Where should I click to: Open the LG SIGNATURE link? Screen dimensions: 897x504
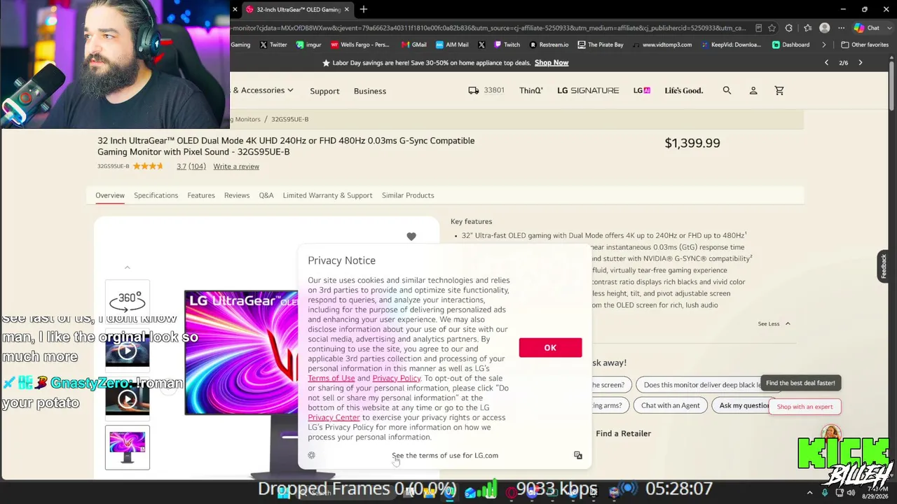pos(588,90)
